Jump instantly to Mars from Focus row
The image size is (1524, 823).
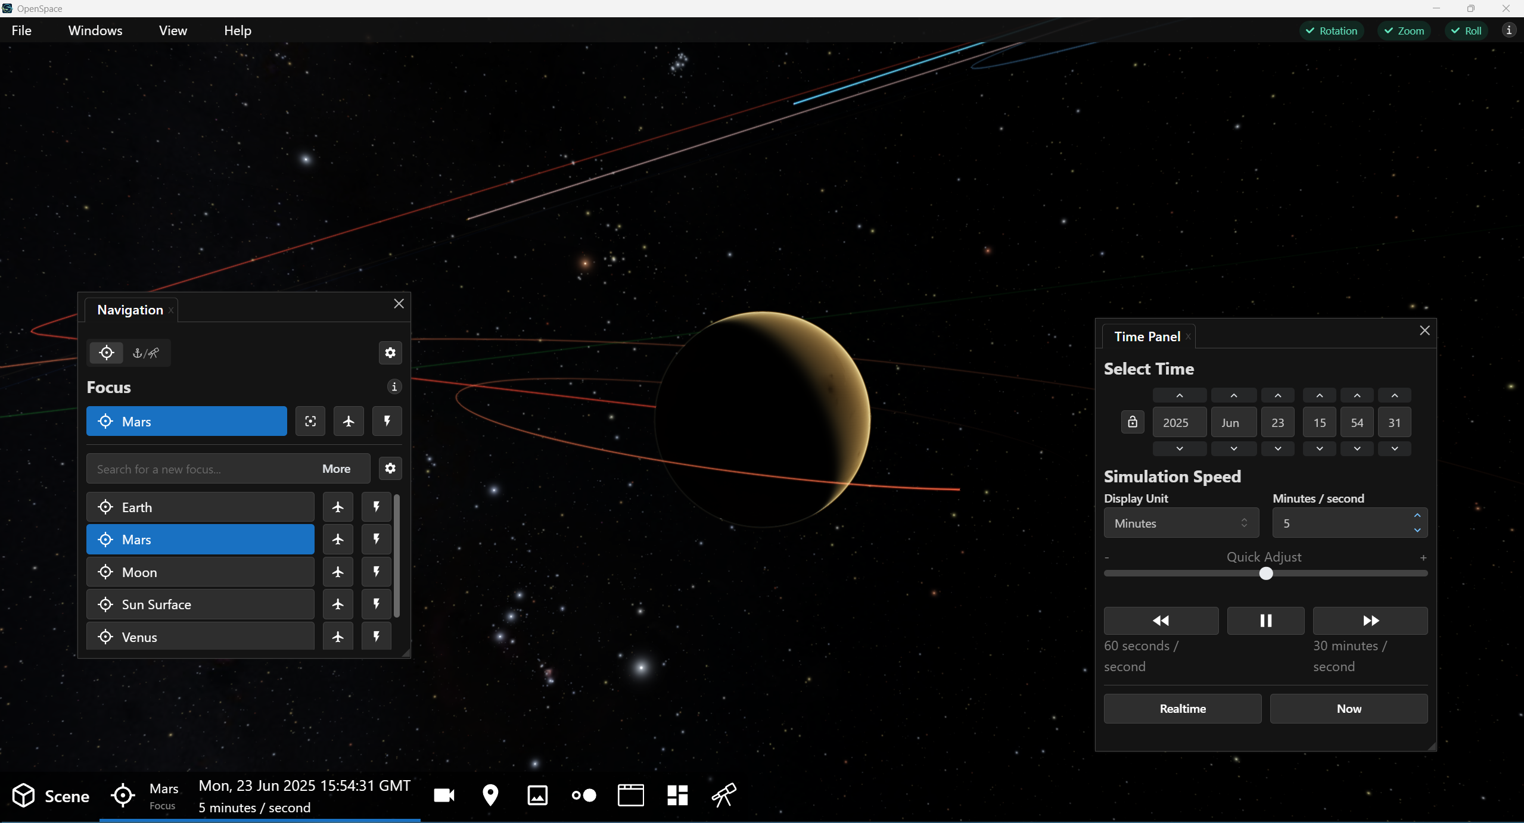387,422
